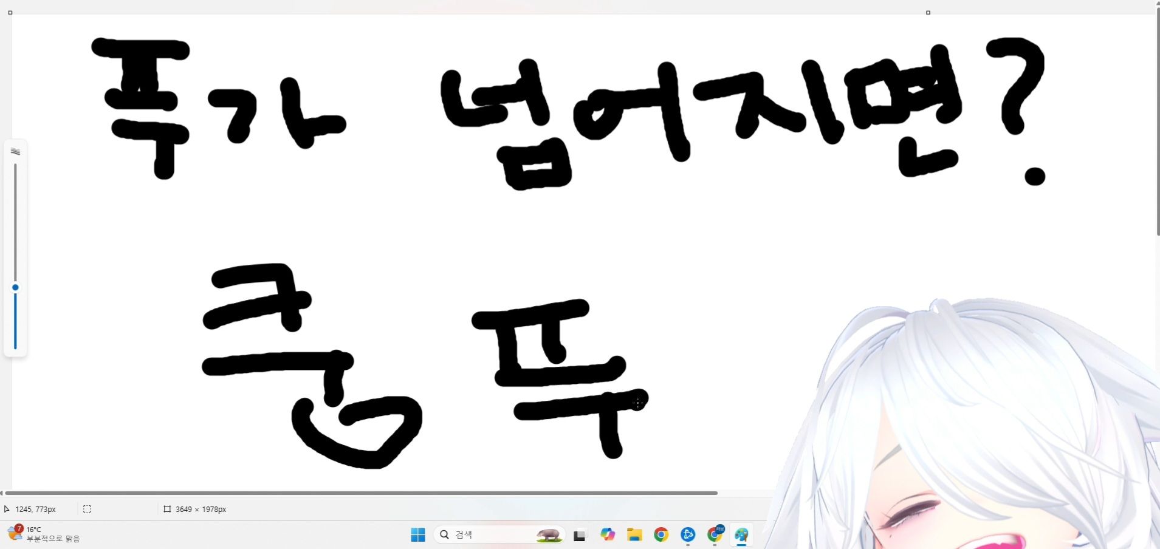Open the Chrome icon with the profile badge
This screenshot has height=549, width=1160.
[x=715, y=534]
